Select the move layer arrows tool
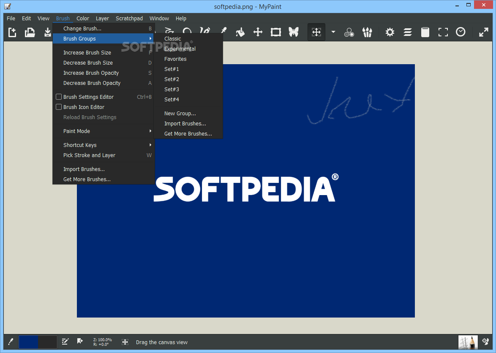The image size is (496, 353). tap(258, 32)
